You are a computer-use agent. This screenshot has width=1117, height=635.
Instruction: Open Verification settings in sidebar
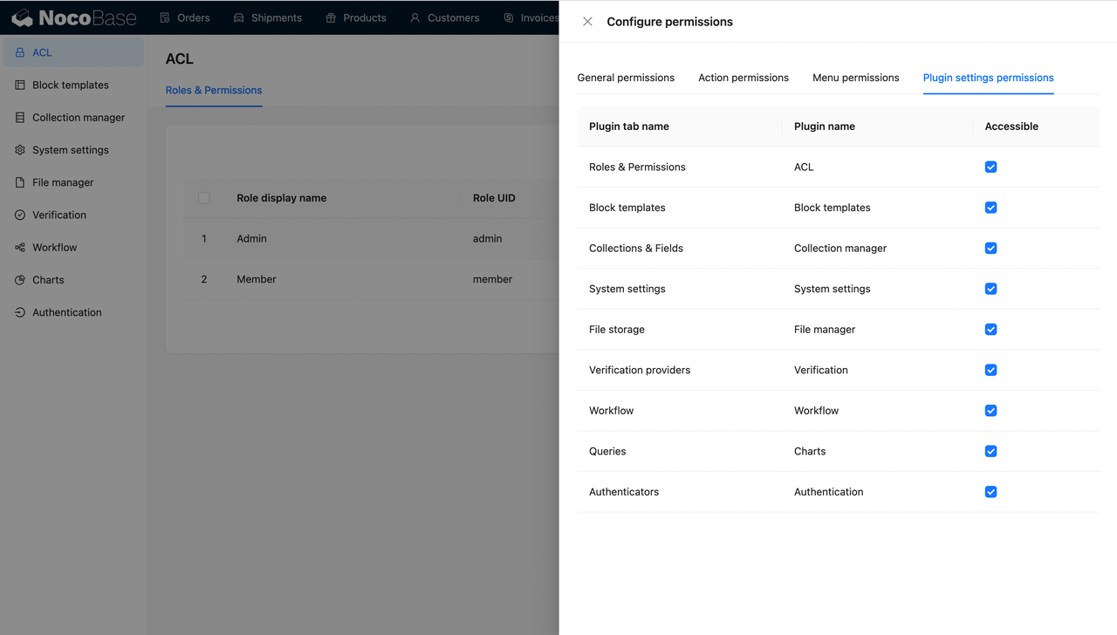point(58,215)
